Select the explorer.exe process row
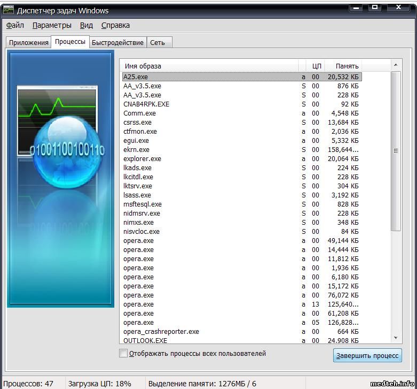417x389 pixels. click(x=142, y=159)
